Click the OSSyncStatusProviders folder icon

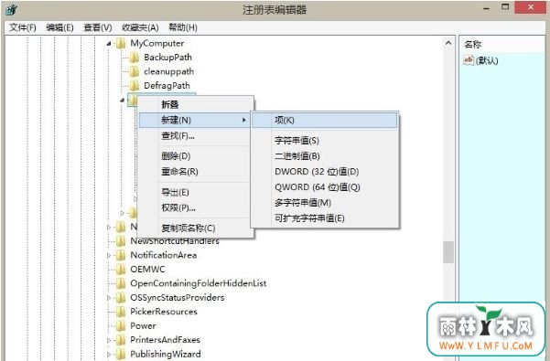120,298
